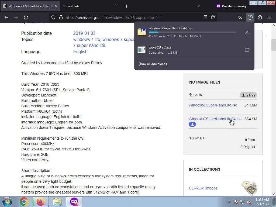
Task: Open the windows 7 lite topic link
Action: (87, 39)
